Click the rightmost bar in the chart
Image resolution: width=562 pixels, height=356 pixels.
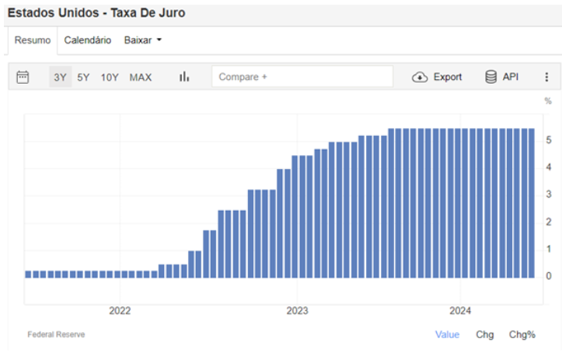[x=532, y=203]
